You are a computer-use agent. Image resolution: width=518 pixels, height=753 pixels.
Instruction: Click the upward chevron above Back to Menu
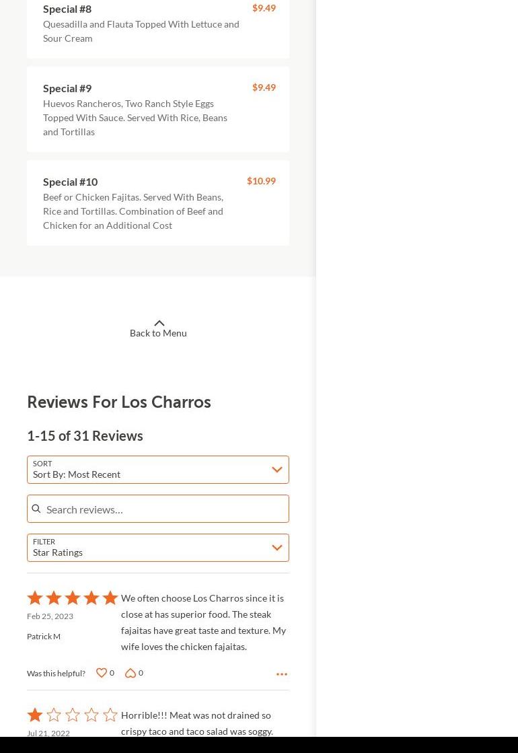pos(159,323)
